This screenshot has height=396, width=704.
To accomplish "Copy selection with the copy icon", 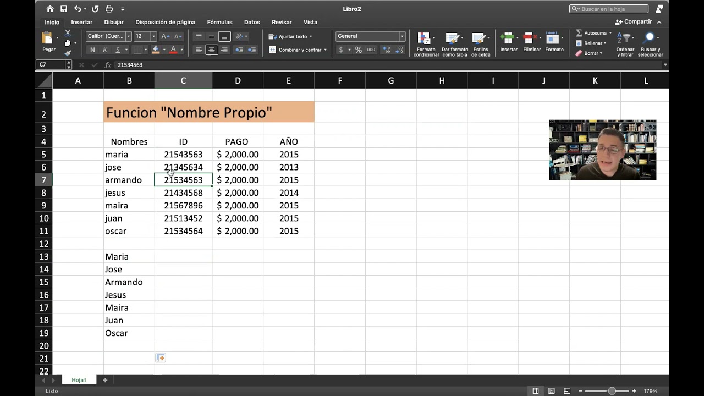I will tap(68, 43).
